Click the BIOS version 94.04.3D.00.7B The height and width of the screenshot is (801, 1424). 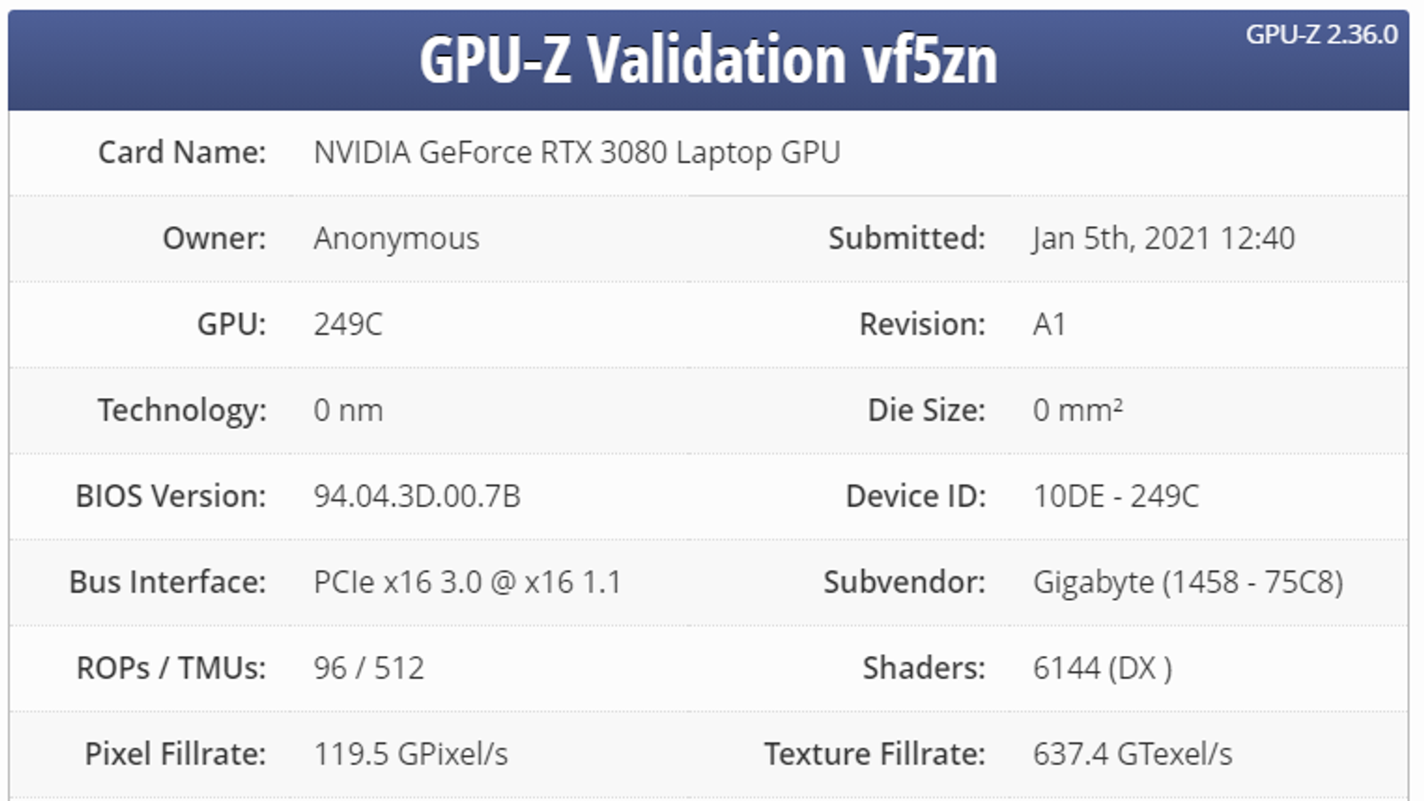point(417,496)
